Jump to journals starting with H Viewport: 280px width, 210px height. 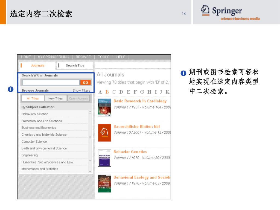[x=149, y=92]
